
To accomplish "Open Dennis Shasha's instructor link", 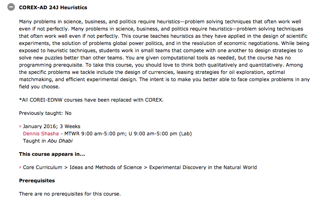I will [40, 134].
